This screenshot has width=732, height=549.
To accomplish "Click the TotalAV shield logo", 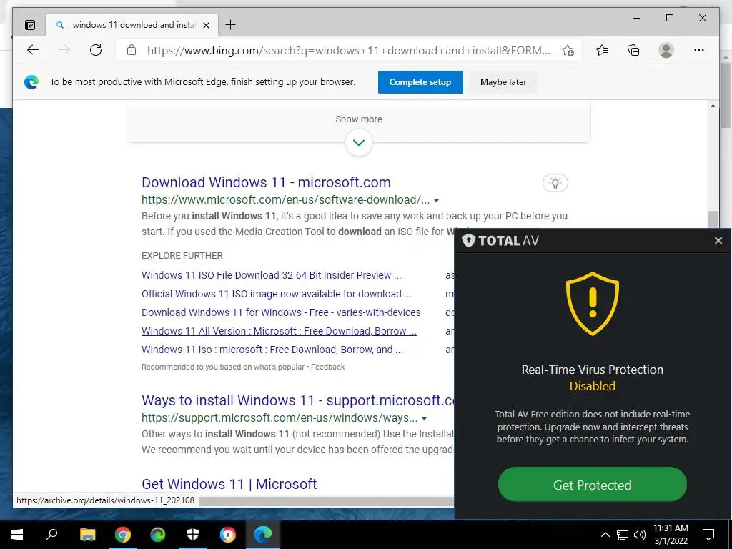I will coord(469,240).
